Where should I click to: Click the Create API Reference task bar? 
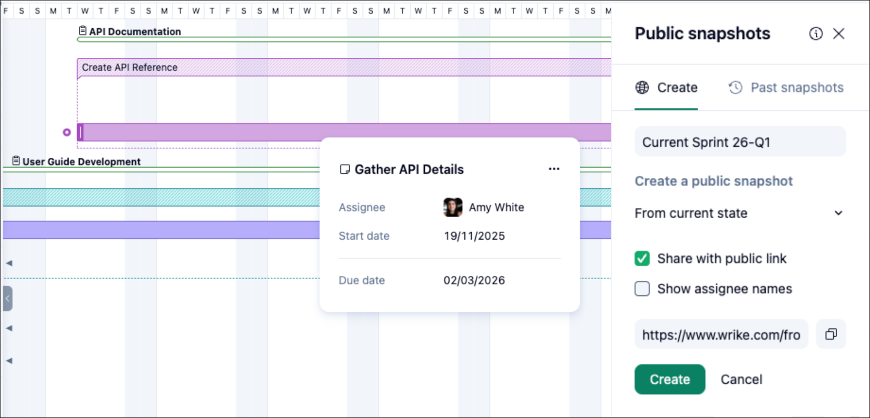point(344,67)
